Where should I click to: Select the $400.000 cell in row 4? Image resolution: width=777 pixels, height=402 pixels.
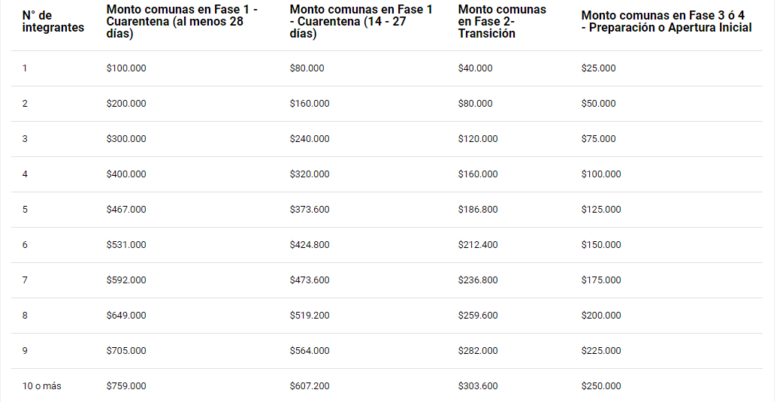(x=126, y=174)
